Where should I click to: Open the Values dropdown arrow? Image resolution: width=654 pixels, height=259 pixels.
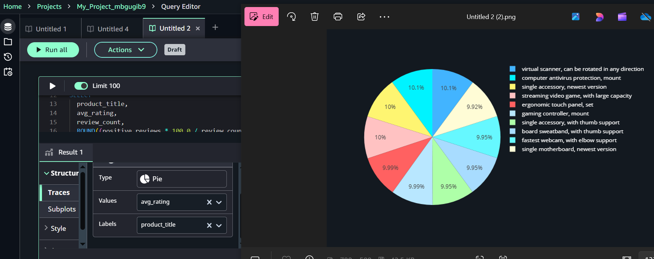coord(219,202)
